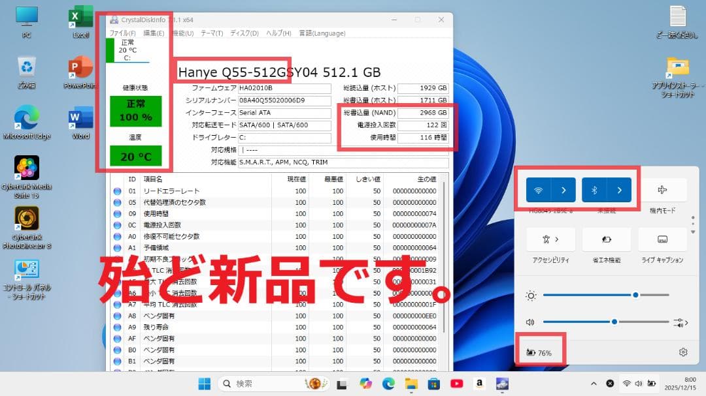706x396 pixels.
Task: Open the テーマ(T) menu
Action: (212, 33)
